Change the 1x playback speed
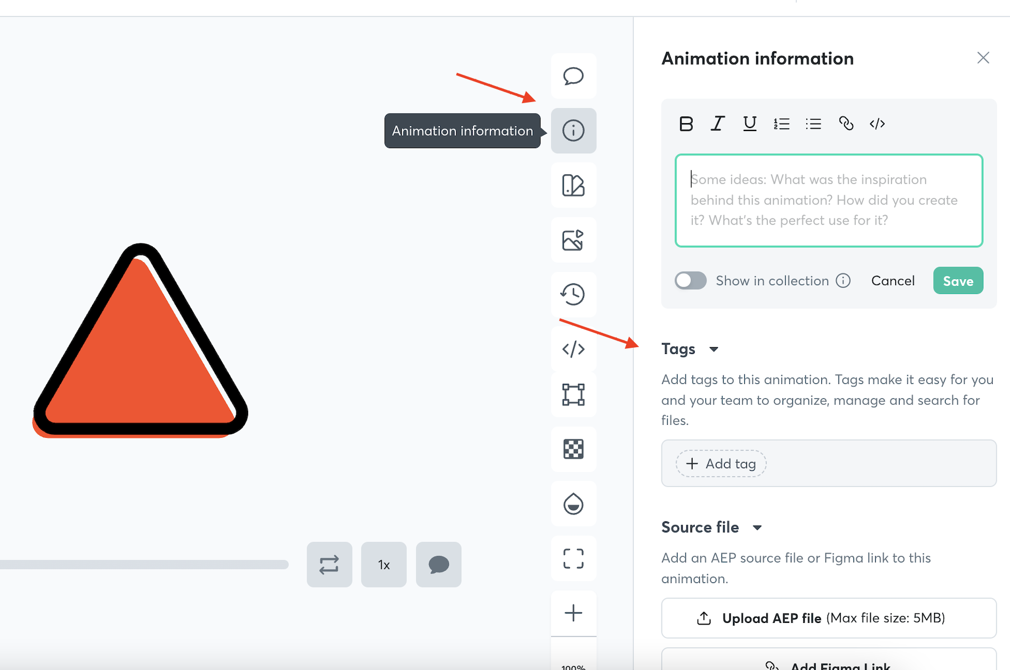This screenshot has width=1010, height=670. (x=383, y=565)
